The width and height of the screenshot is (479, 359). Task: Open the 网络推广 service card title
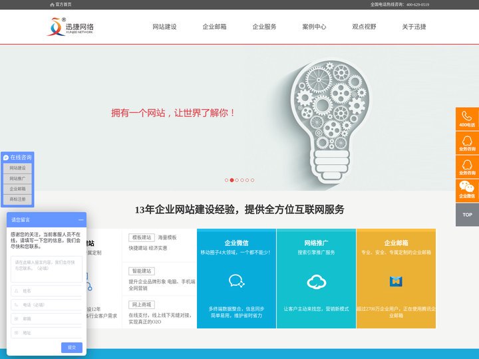pos(316,243)
